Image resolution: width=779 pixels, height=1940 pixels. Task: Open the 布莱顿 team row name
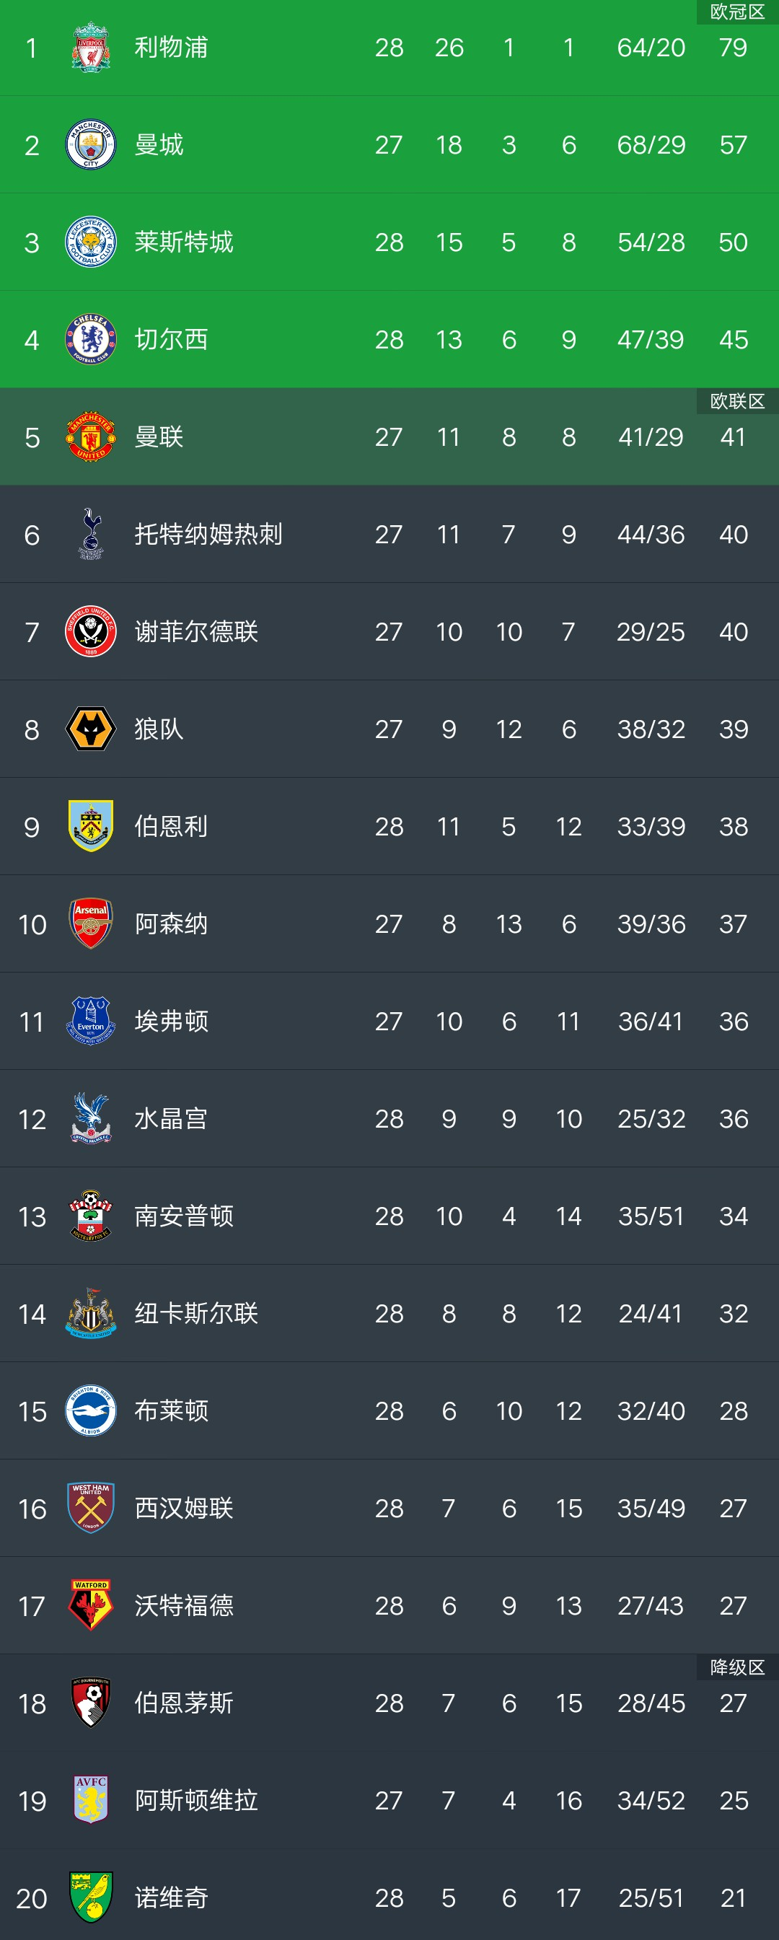tap(172, 1410)
